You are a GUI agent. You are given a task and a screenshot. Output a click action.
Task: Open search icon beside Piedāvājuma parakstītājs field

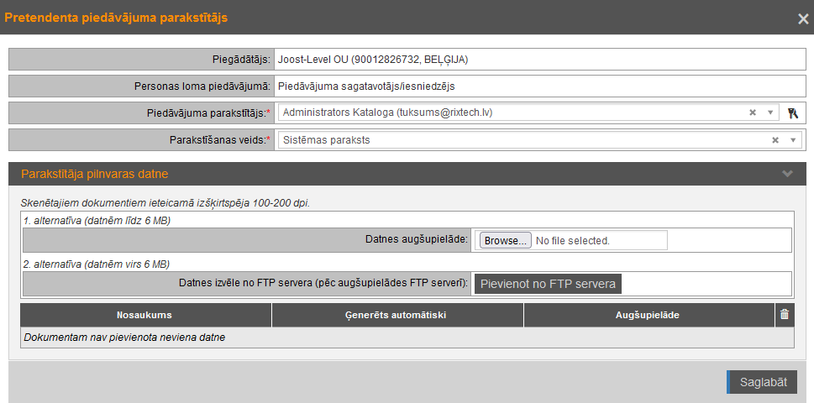792,113
